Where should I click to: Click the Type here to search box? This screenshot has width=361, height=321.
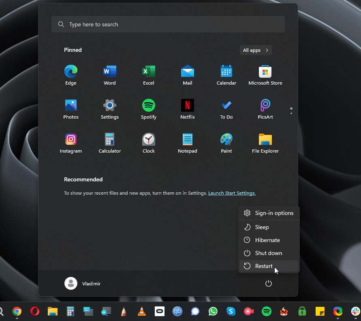pyautogui.click(x=168, y=24)
